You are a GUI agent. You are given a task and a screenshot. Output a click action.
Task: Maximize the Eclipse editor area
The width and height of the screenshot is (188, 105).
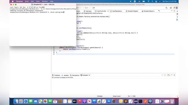coord(174,11)
